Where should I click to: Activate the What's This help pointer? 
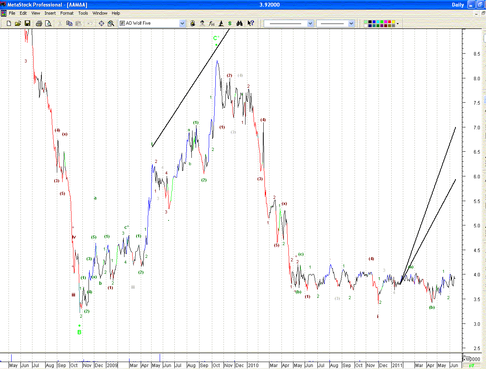tap(251, 24)
